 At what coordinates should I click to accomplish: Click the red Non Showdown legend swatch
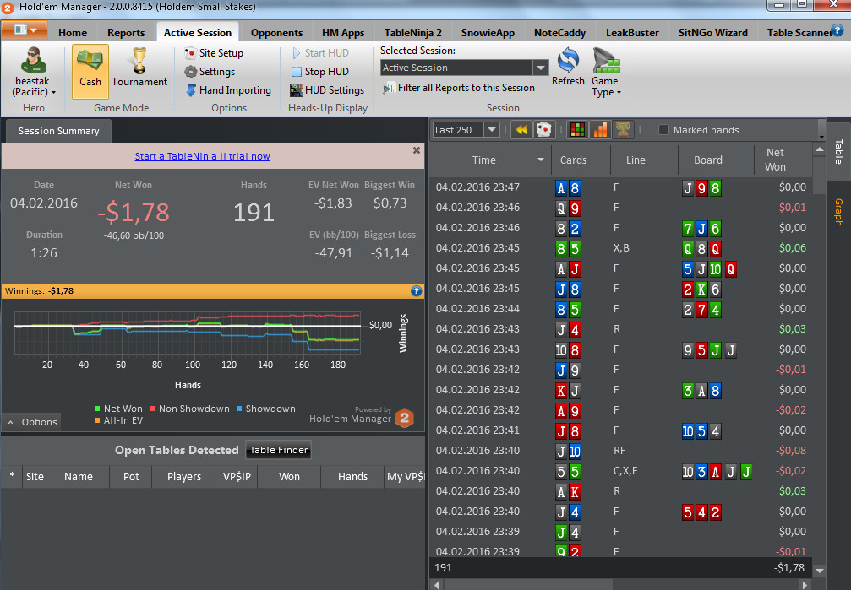click(x=152, y=409)
